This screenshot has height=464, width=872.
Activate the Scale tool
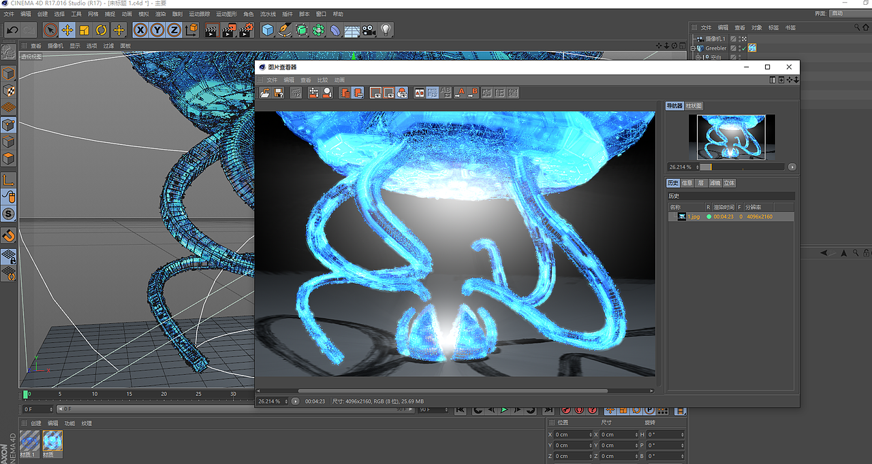pyautogui.click(x=84, y=30)
